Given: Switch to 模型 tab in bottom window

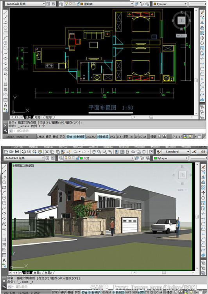Looking at the screenshot, I should [x=27, y=272].
